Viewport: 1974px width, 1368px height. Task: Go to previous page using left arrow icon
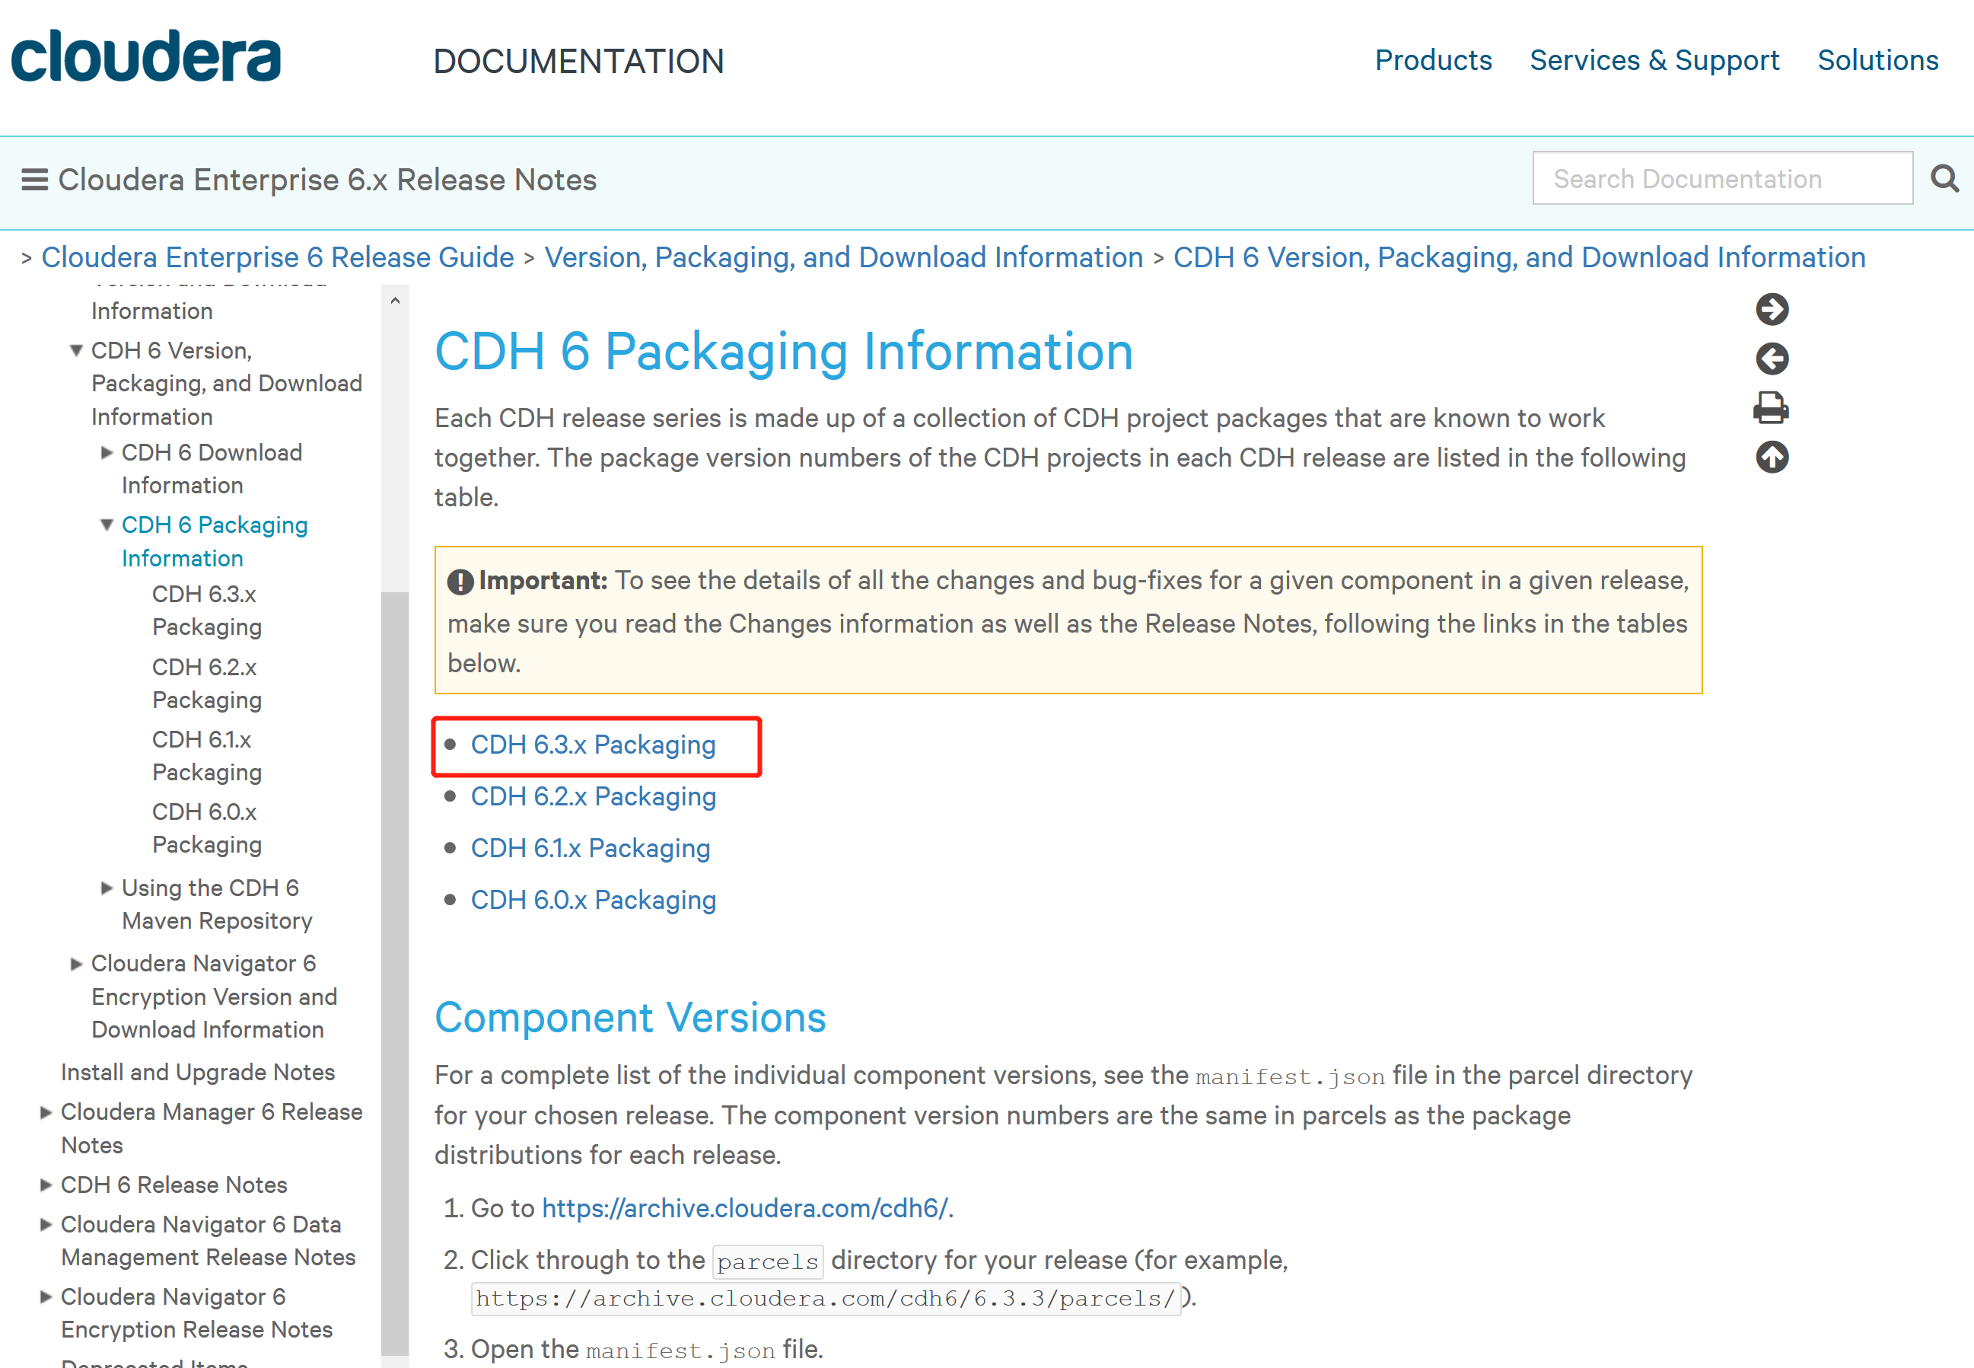coord(1772,359)
